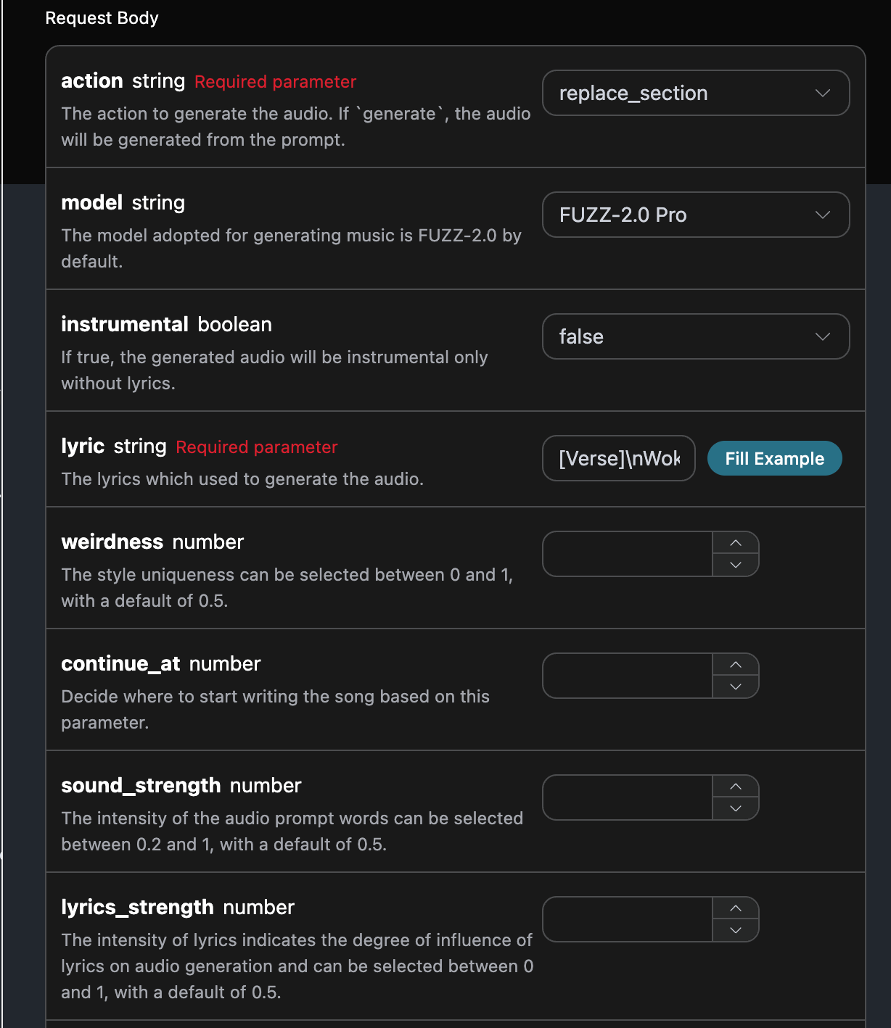Decrease the weirdness value with down arrow
The width and height of the screenshot is (891, 1028).
pos(736,565)
